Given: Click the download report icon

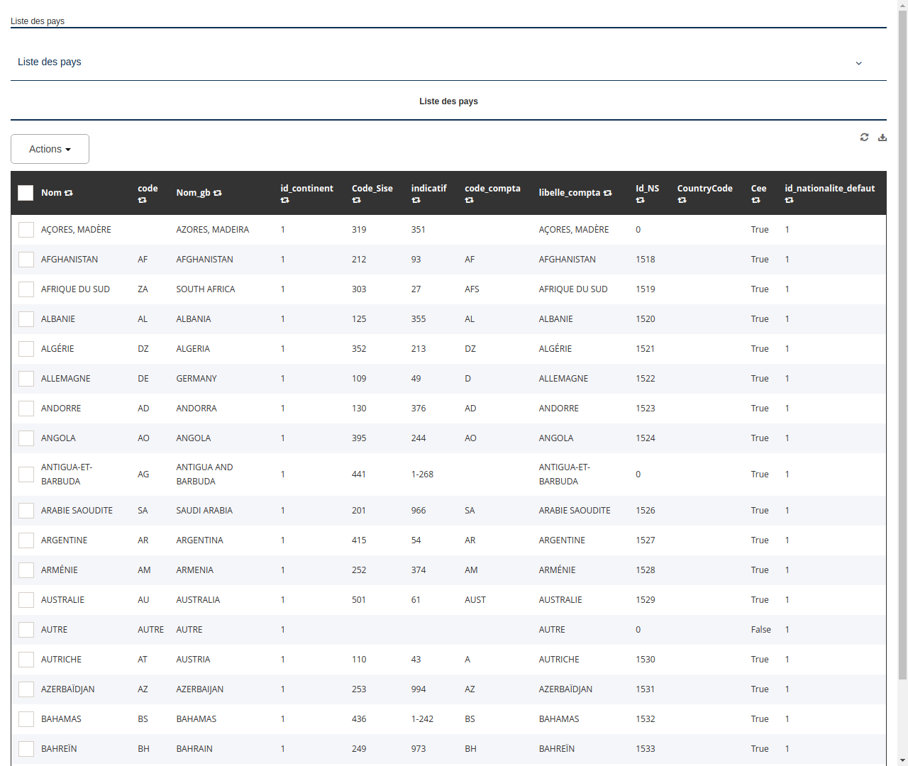Looking at the screenshot, I should coord(882,137).
